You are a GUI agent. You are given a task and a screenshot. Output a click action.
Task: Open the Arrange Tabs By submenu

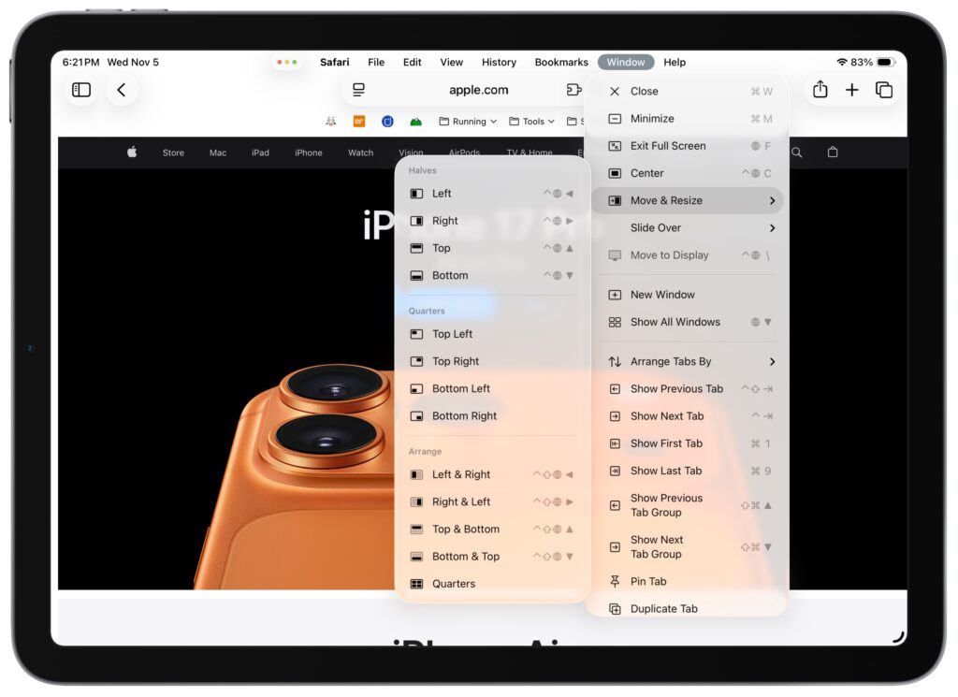(x=671, y=361)
